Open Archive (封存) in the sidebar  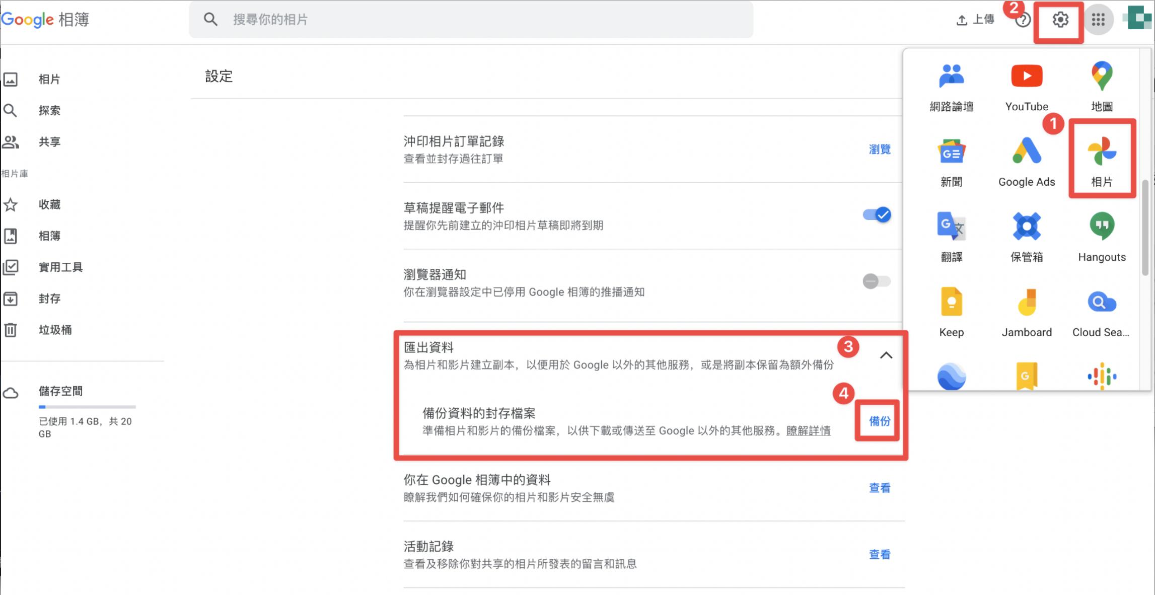pyautogui.click(x=49, y=299)
